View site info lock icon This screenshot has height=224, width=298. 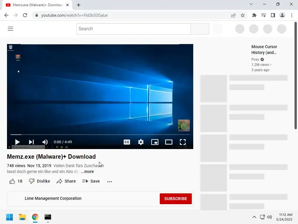[37, 15]
